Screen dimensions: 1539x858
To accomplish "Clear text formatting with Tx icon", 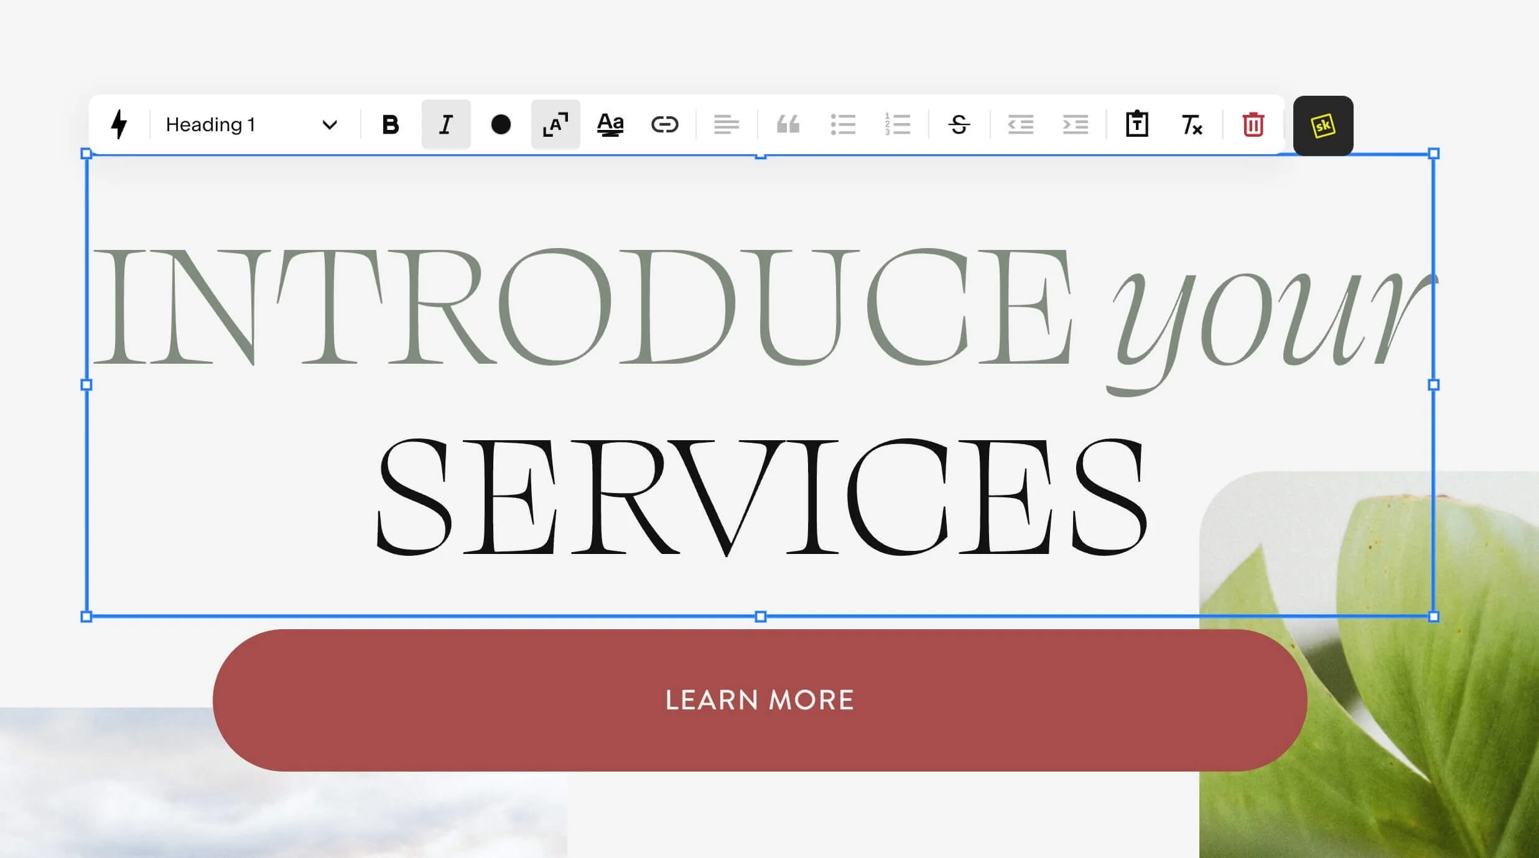I will [1191, 125].
